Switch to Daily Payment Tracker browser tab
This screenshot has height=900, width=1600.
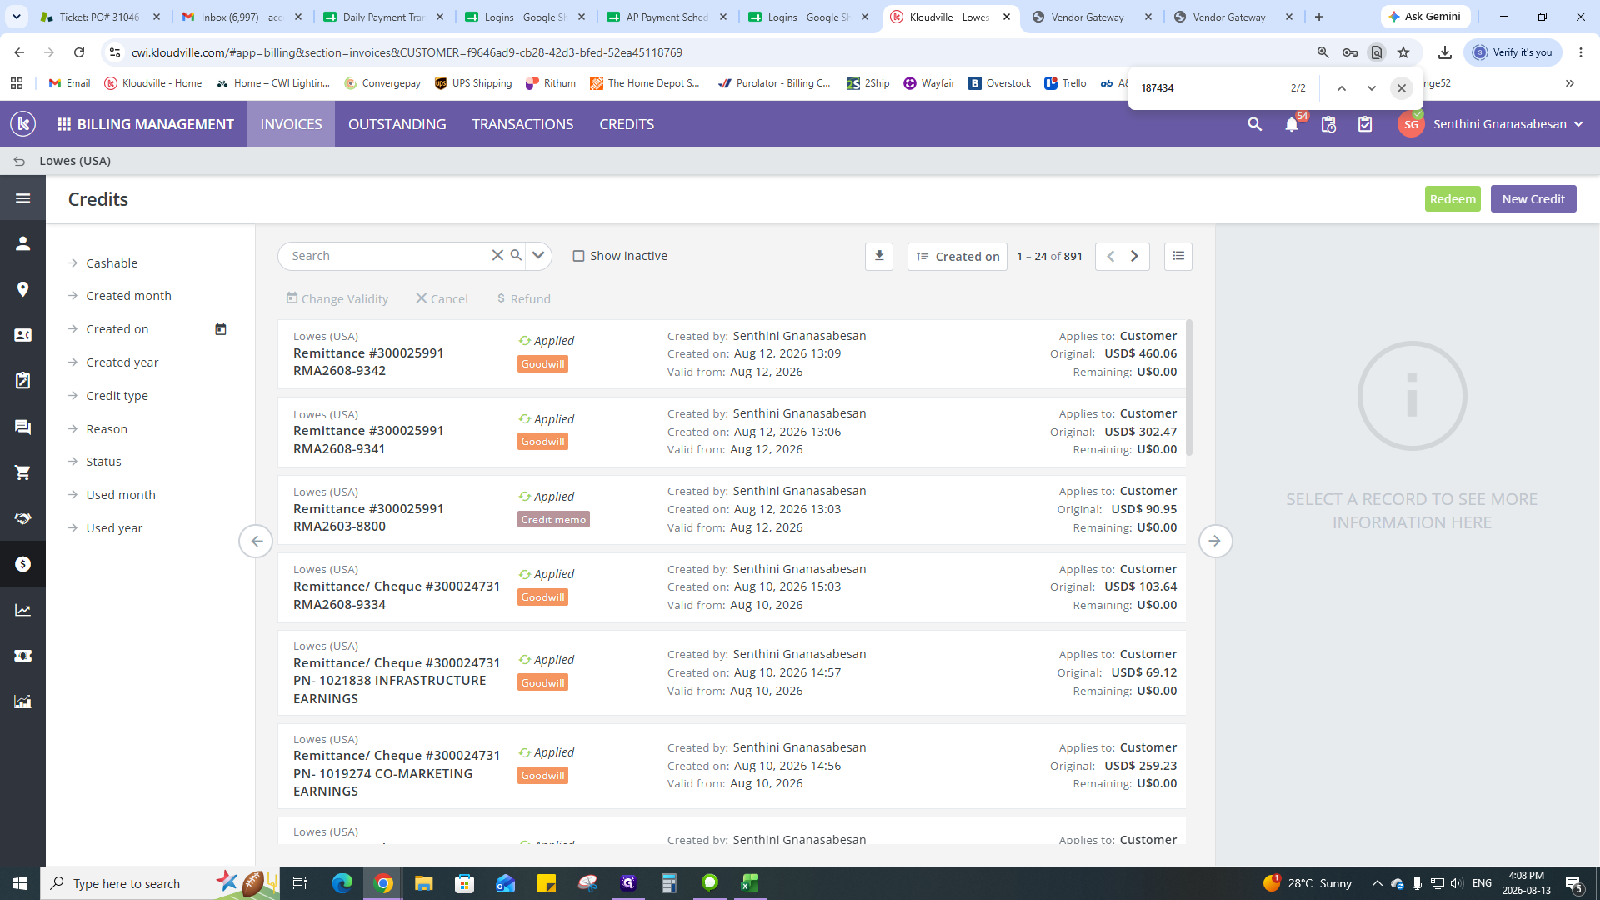[x=383, y=17]
